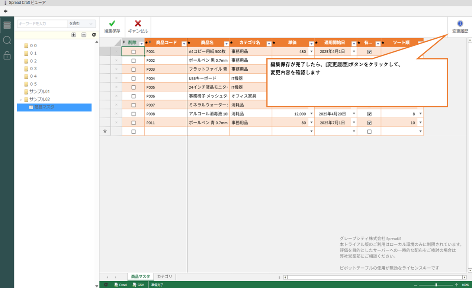The image size is (472, 288).
Task: Toggle the 有効 checkbox for row P011
Action: coord(369,123)
